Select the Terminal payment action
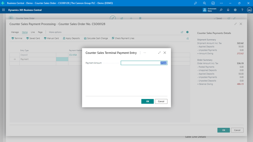Screen dimensions: 253x142 click(17, 38)
